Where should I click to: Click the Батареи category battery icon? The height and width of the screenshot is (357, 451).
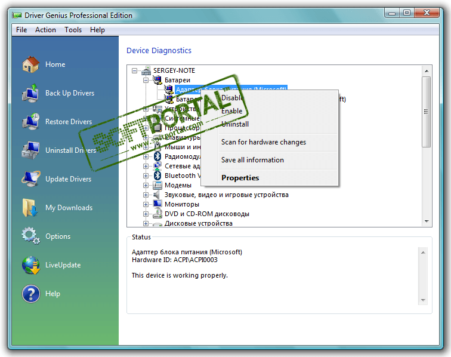(157, 80)
